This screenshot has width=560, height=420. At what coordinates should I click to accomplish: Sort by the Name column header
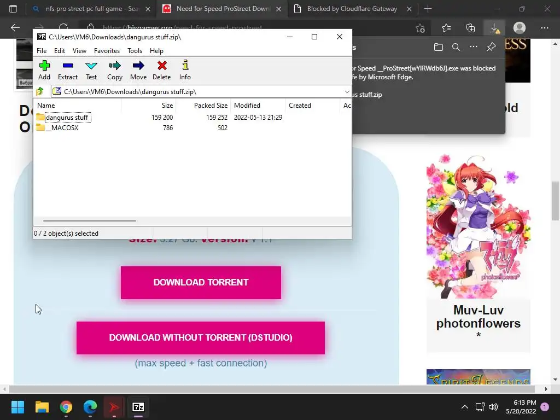point(78,106)
